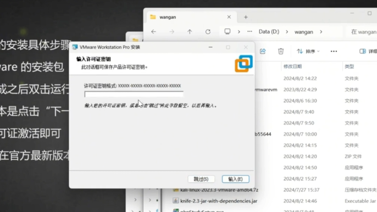The height and width of the screenshot is (212, 377).
Task: Select the application row dated 2024/8/2 14:50
Action: point(300,168)
